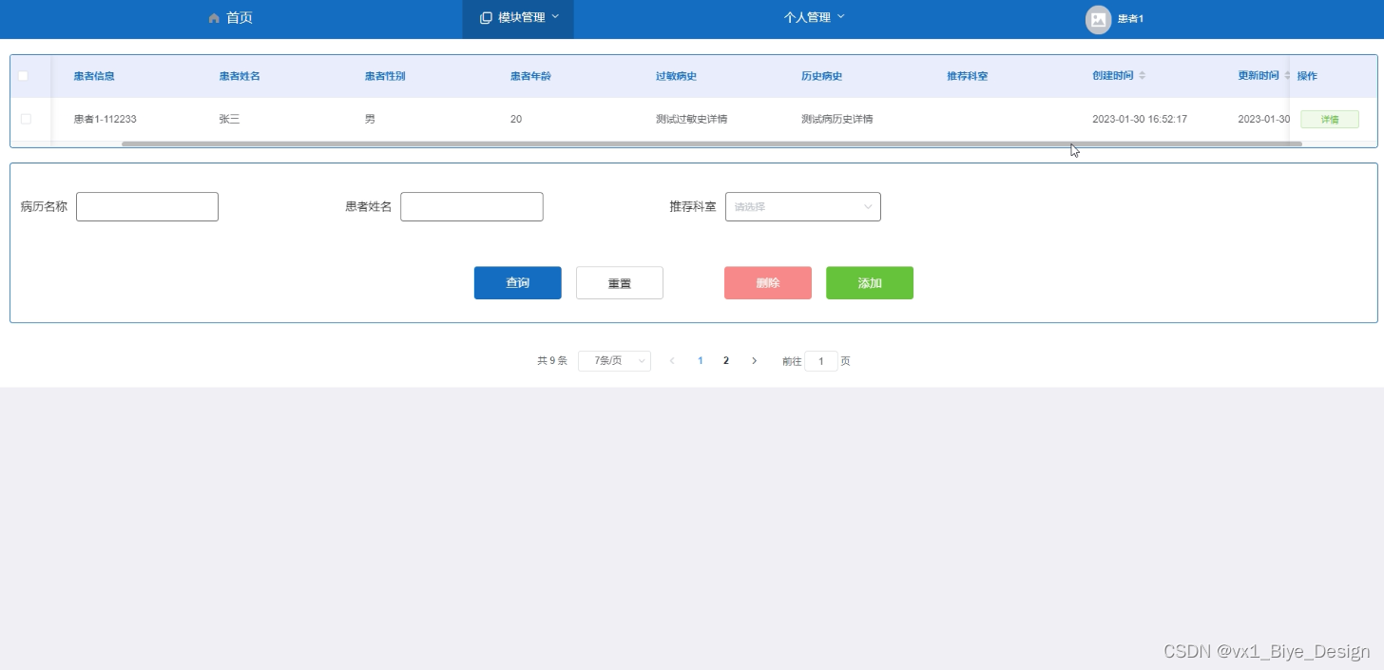Click the 共 9 条 total count text
Image resolution: width=1384 pixels, height=670 pixels.
click(x=552, y=361)
